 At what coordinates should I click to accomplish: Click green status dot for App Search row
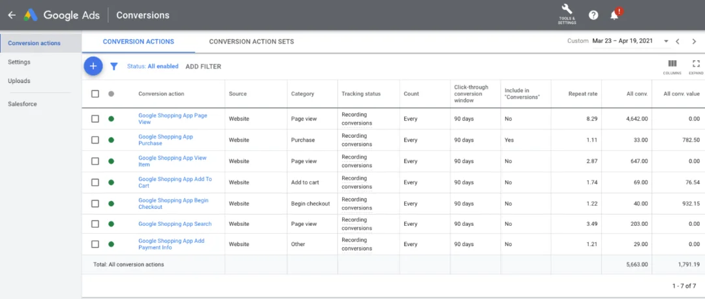(x=111, y=223)
